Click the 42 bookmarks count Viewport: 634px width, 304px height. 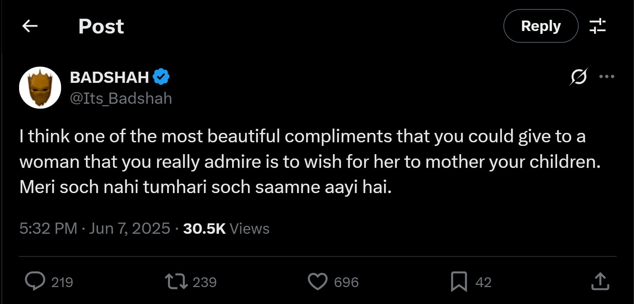(x=483, y=282)
